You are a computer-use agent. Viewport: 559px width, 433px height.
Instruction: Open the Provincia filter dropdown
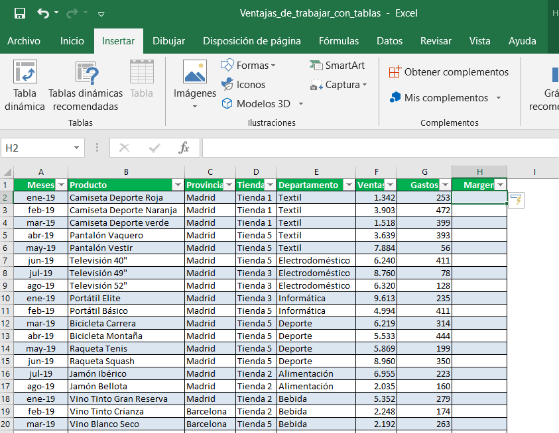pyautogui.click(x=229, y=185)
